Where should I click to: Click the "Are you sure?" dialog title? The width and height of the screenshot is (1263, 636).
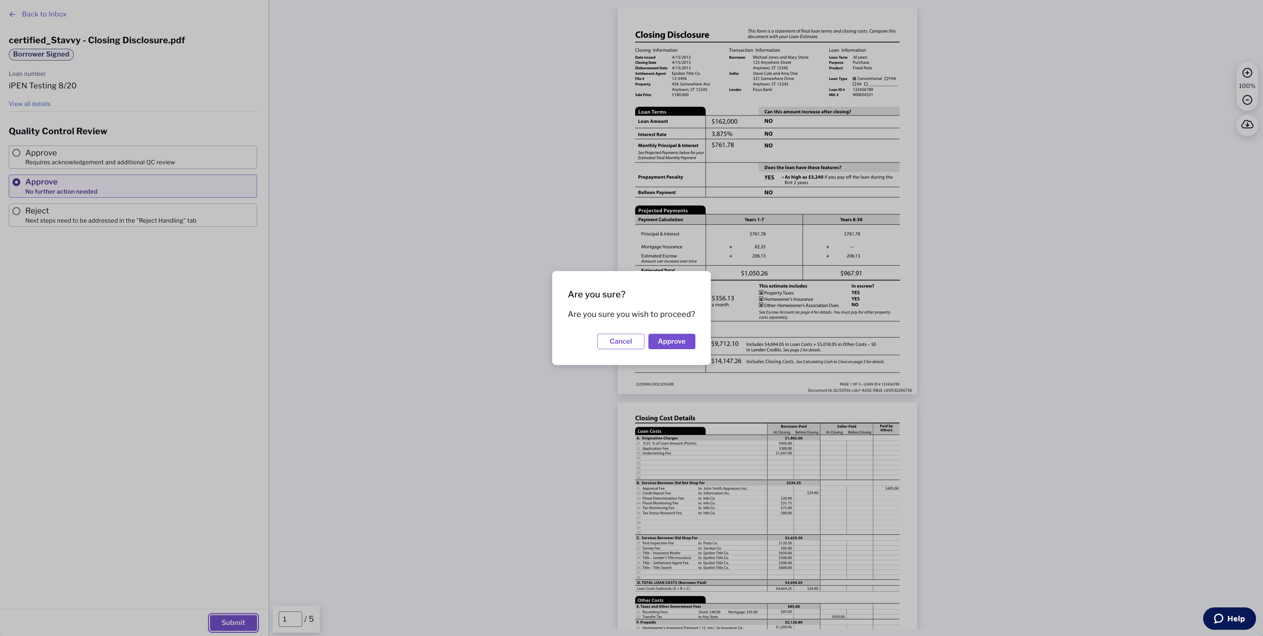click(596, 295)
